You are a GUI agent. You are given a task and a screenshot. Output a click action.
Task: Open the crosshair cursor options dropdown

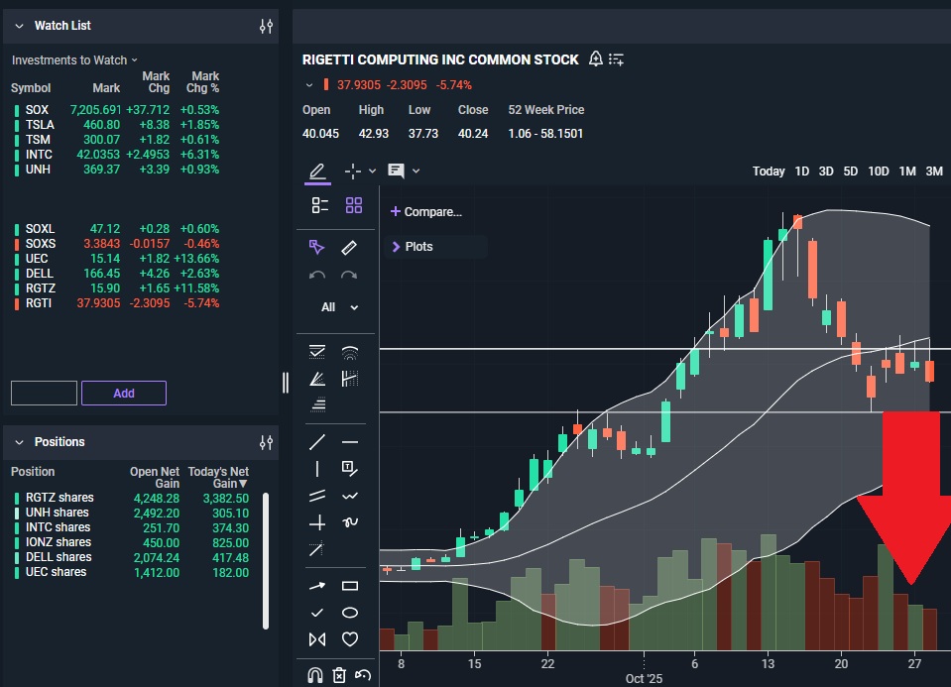point(373,172)
